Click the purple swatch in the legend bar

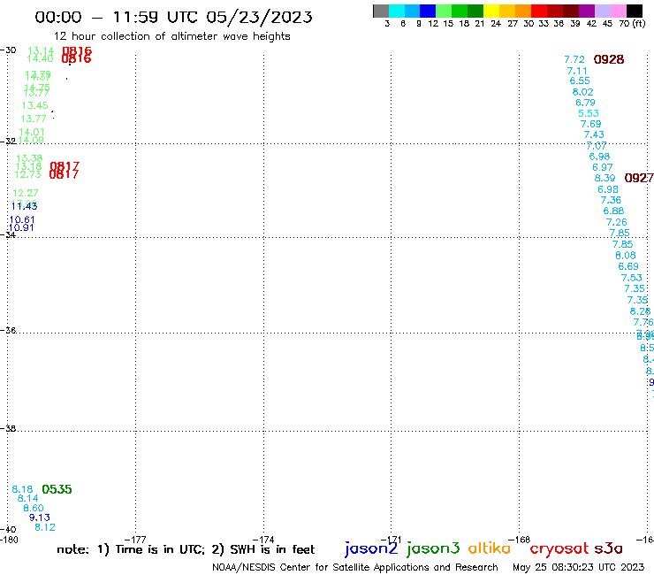click(587, 11)
